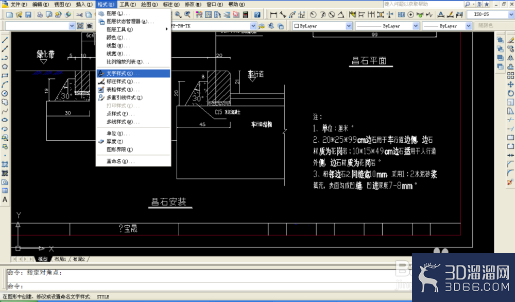Expand the 图层工具 submenu
Screen dimensions: 515x302
click(x=134, y=29)
